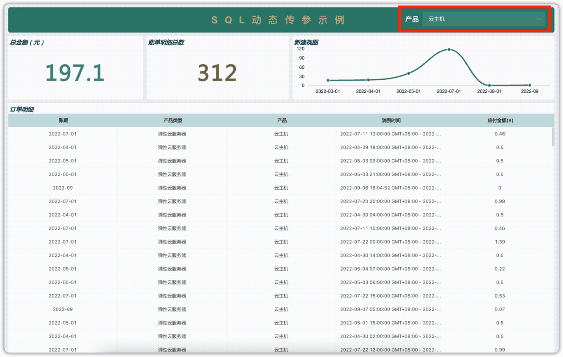This screenshot has width=563, height=357.
Task: Click the 2022-04-30 04:00:00 consumption time cell
Action: coord(391,215)
